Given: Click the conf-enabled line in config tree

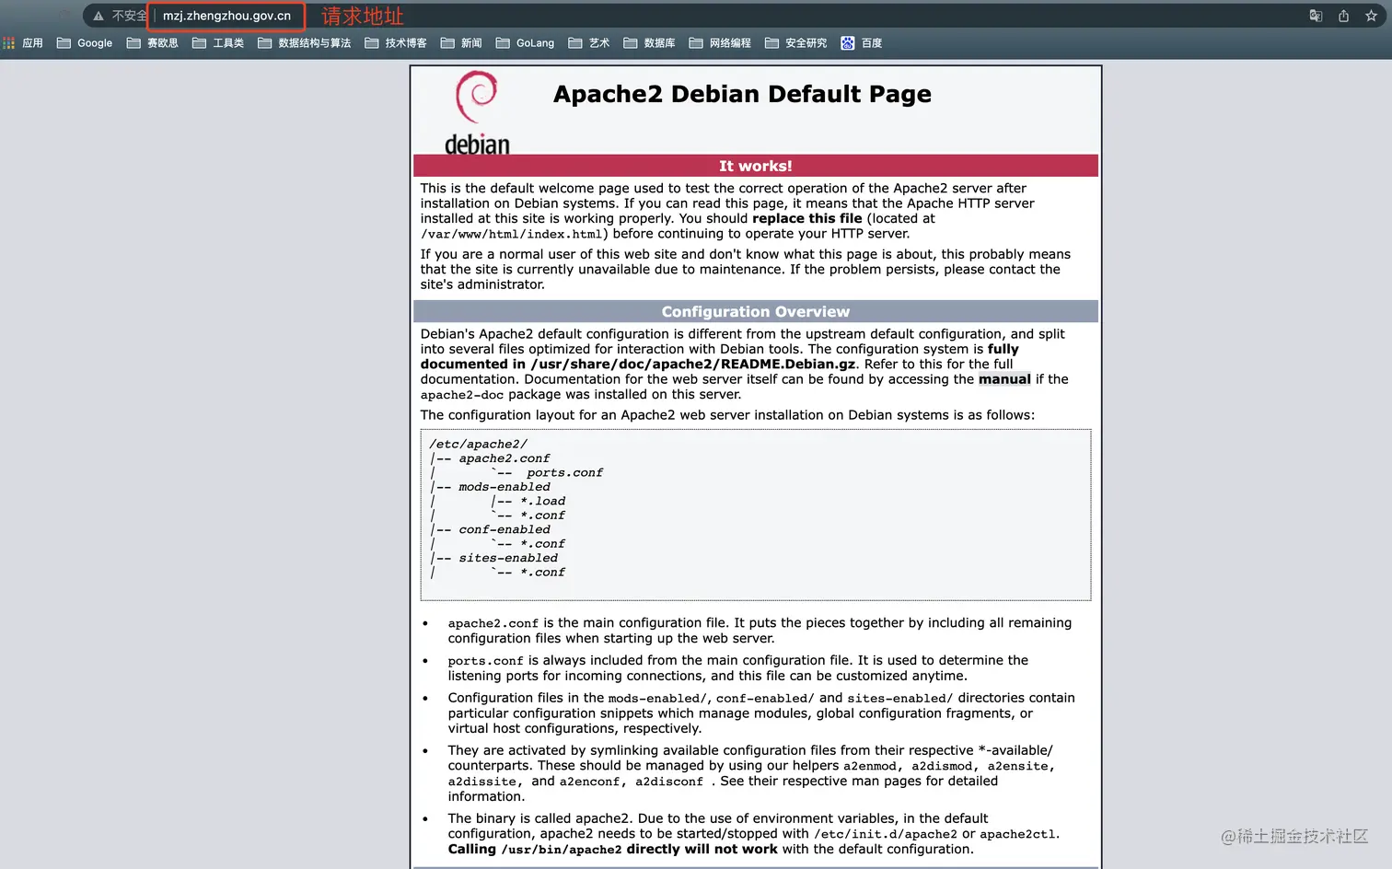Looking at the screenshot, I should click(505, 529).
